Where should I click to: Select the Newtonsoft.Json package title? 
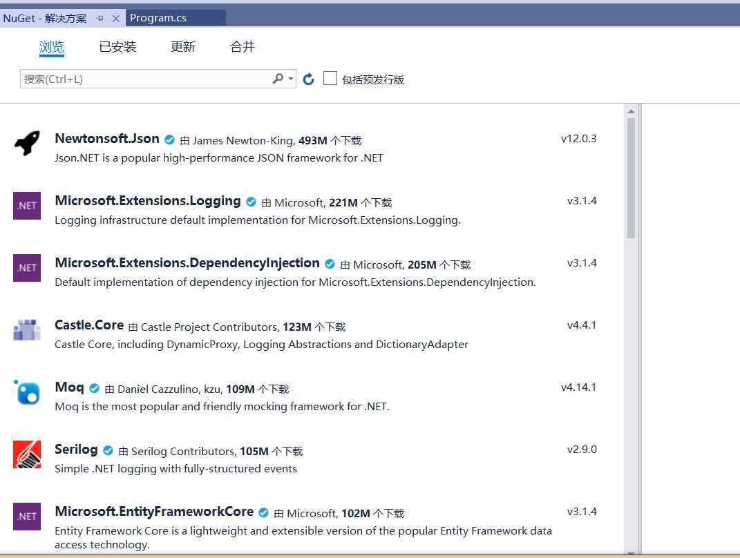point(107,139)
